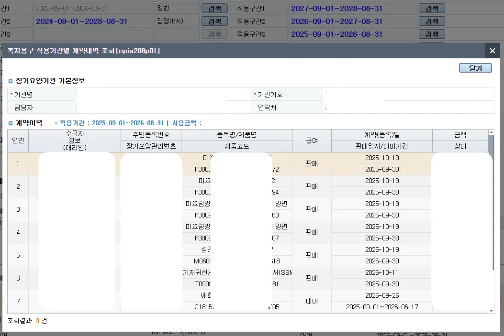504x336 pixels.
Task: Click the 품목명/제품명 column header
Action: (x=236, y=135)
